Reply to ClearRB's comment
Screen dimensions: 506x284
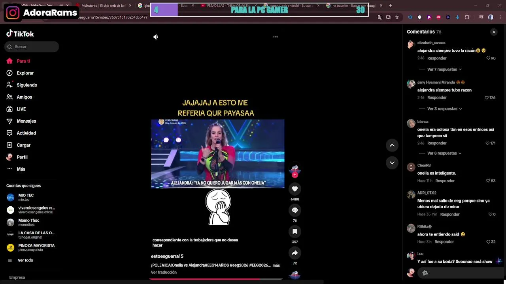[445, 181]
